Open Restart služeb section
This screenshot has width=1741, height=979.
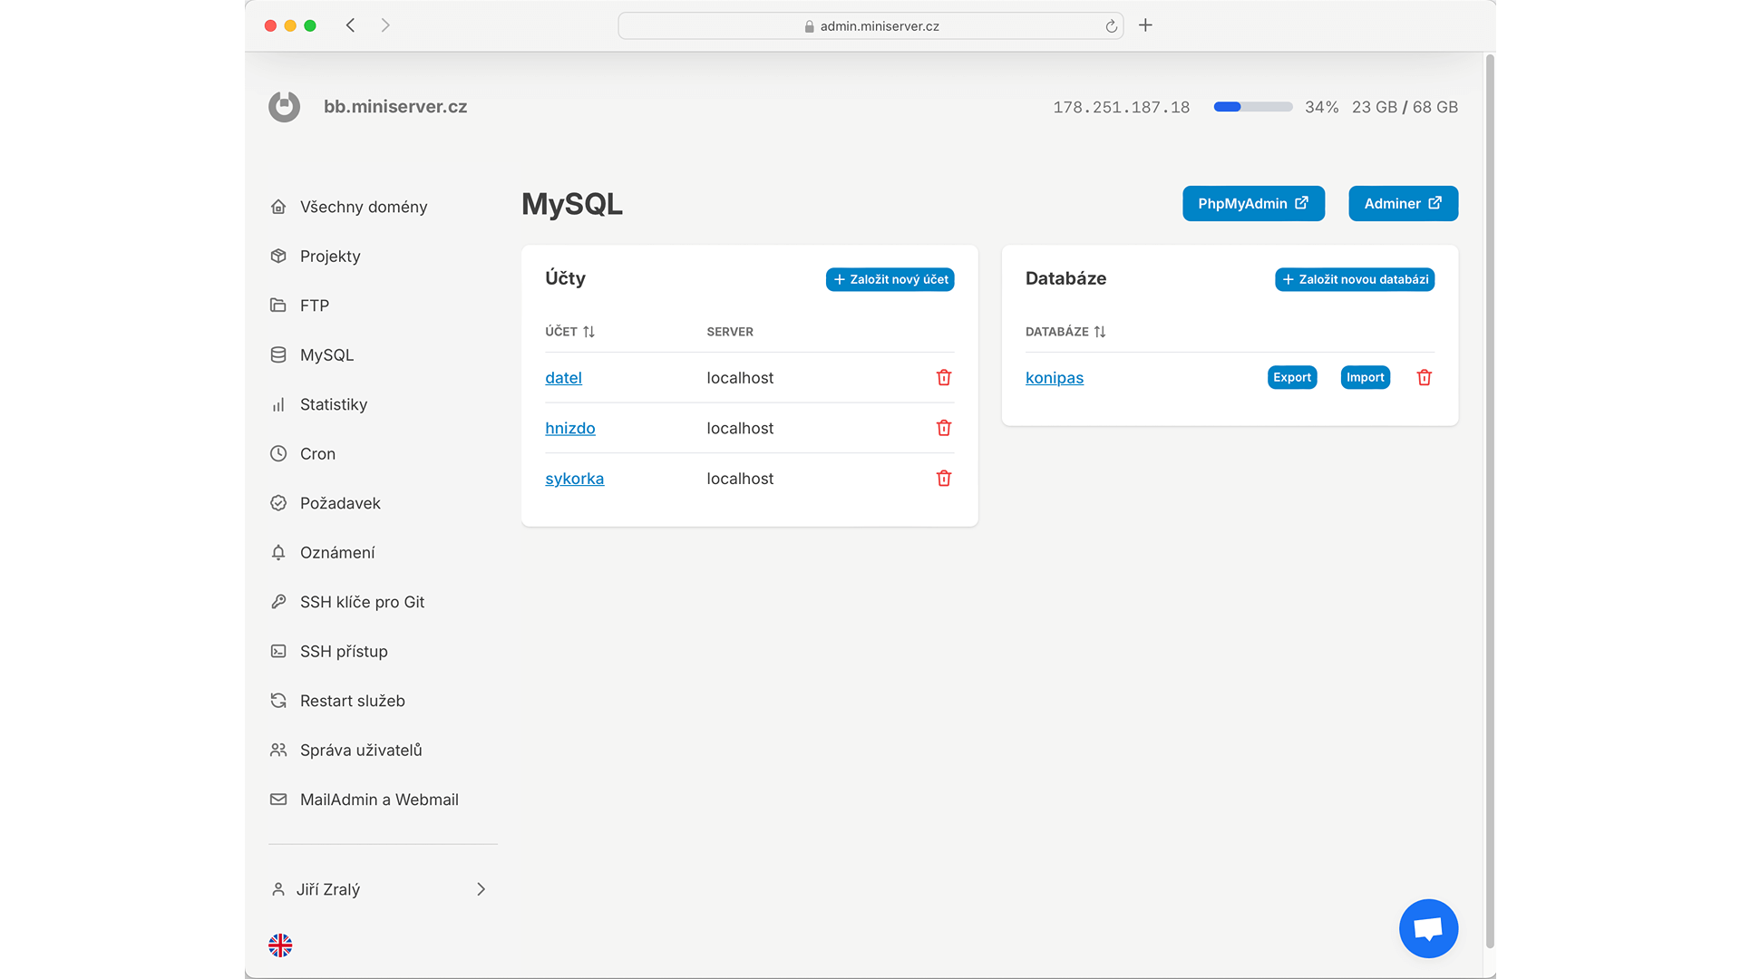[353, 701]
